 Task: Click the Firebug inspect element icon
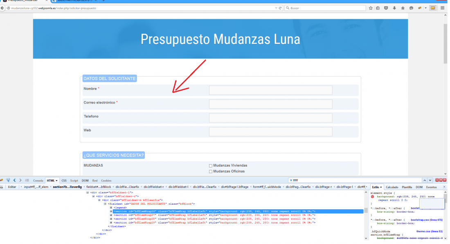click(8, 180)
